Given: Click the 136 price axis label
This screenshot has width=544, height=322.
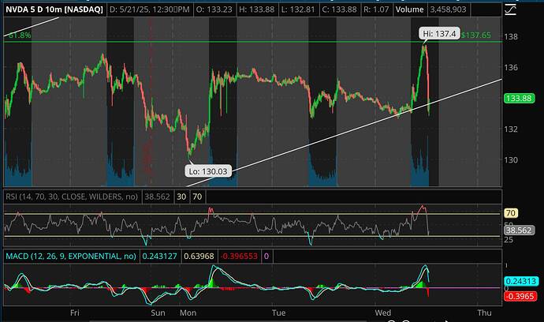Looking at the screenshot, I should coord(511,67).
